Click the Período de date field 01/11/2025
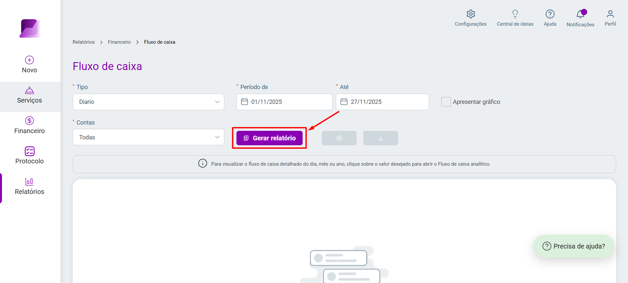 [285, 102]
